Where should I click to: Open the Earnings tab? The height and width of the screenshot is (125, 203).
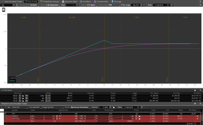pyautogui.click(x=116, y=2)
